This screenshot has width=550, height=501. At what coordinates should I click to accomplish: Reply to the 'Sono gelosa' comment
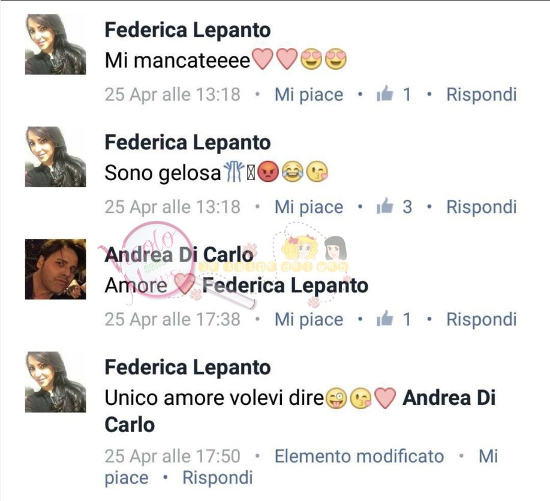tap(481, 207)
